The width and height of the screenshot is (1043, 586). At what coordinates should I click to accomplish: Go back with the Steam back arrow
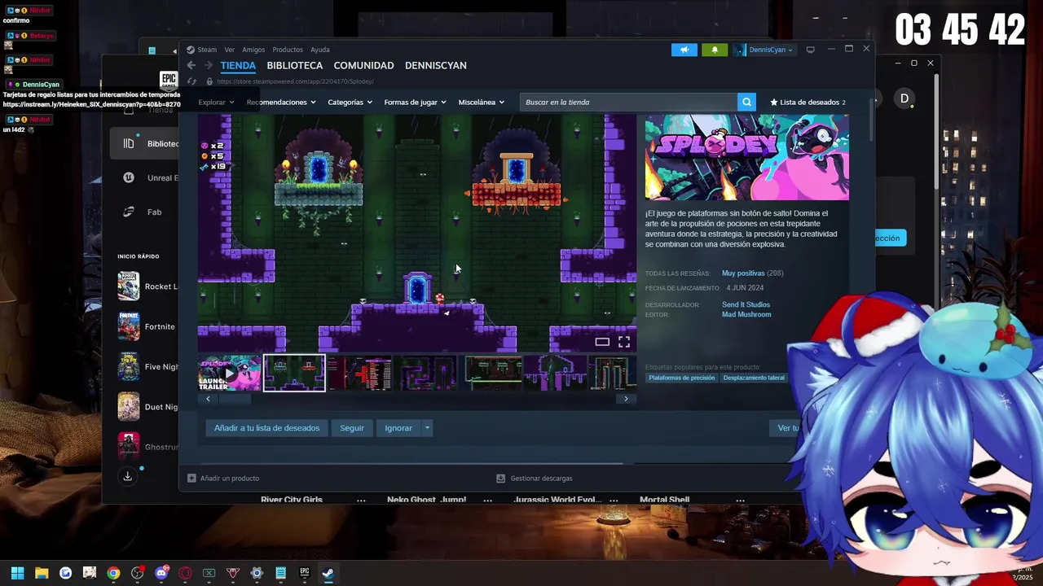pos(191,65)
